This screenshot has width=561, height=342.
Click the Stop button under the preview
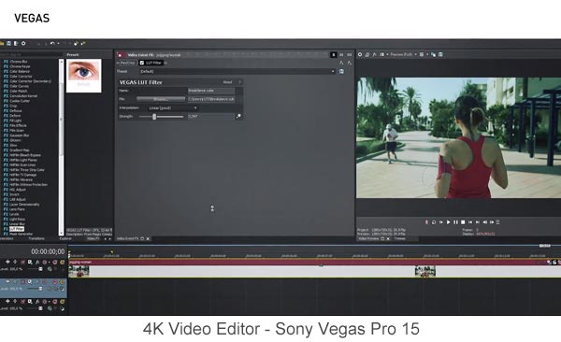463,222
